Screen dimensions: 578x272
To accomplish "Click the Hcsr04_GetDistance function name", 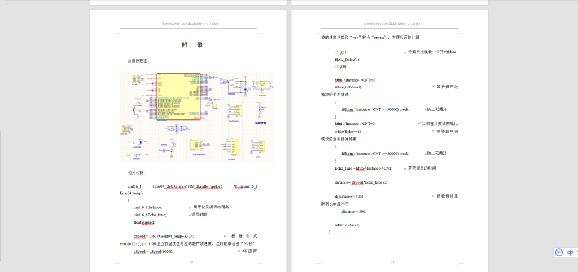I will tap(169, 186).
